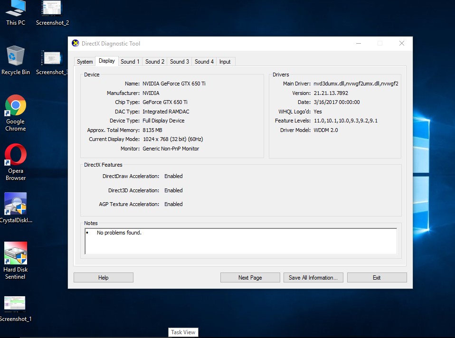The image size is (455, 338).
Task: Open the Recycle Bin icon
Action: [16, 57]
